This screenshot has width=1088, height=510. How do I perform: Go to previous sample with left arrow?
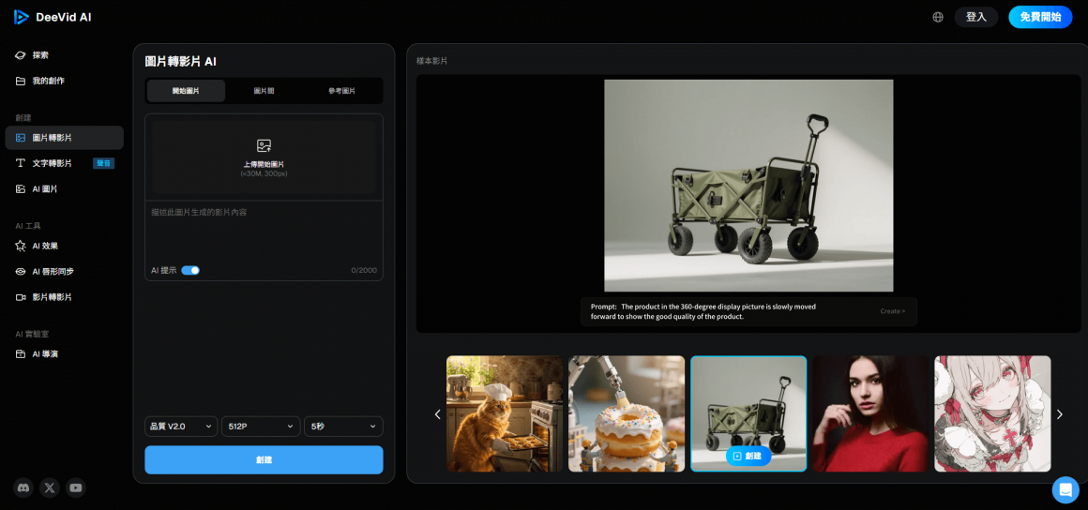point(437,414)
